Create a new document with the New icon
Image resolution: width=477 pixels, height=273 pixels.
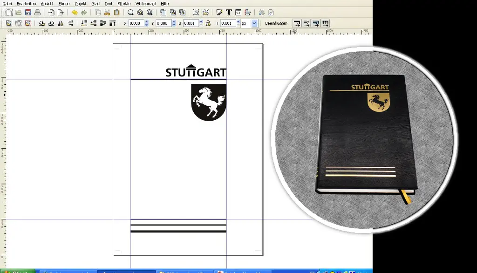click(9, 13)
